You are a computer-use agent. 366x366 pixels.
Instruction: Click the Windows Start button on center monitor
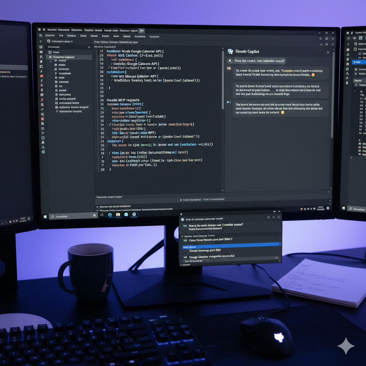45,216
